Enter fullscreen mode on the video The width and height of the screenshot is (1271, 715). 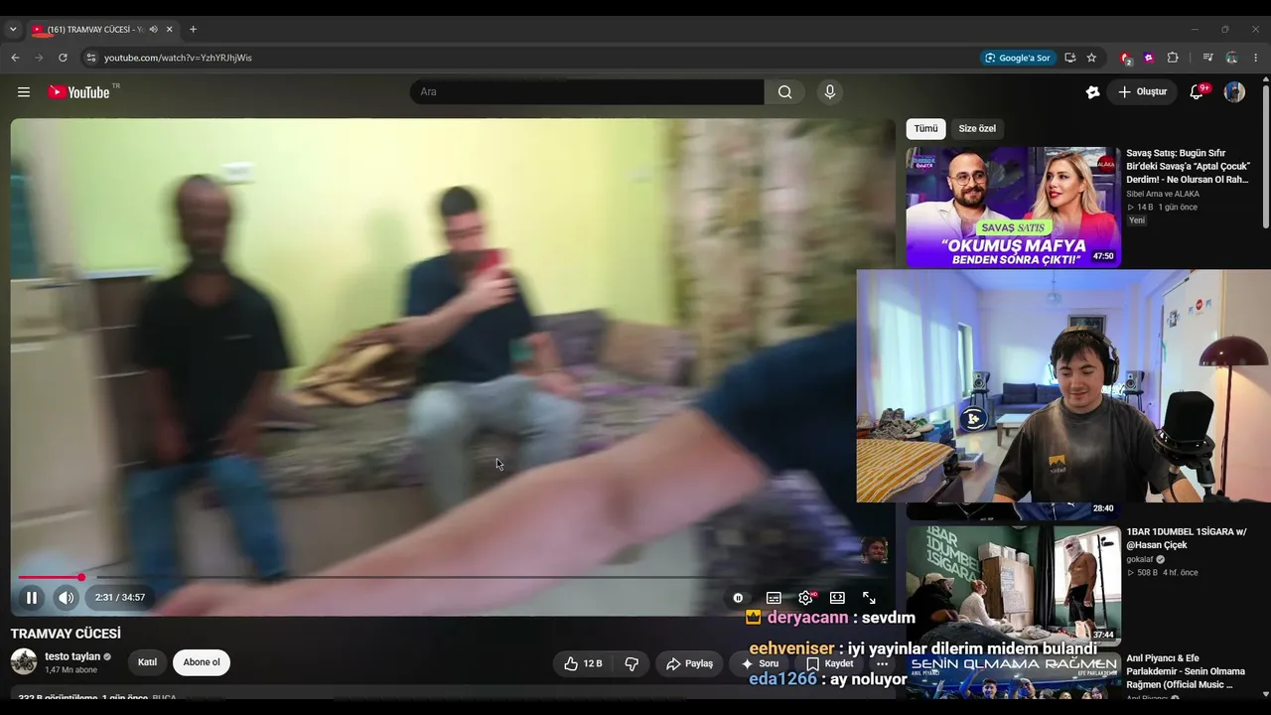[x=869, y=598]
